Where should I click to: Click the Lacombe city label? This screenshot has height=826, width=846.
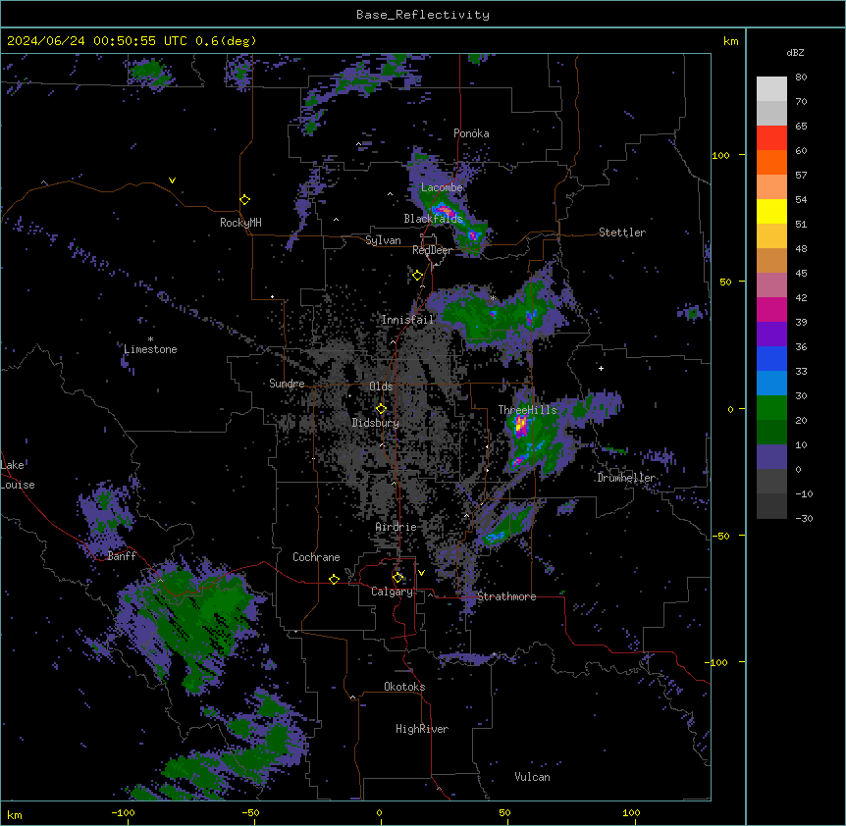point(442,187)
